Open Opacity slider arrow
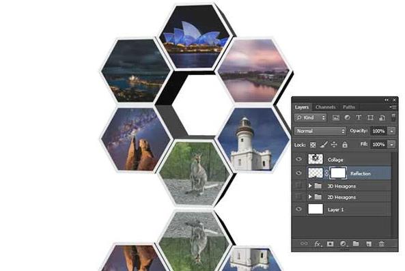The width and height of the screenshot is (405, 271). point(392,131)
